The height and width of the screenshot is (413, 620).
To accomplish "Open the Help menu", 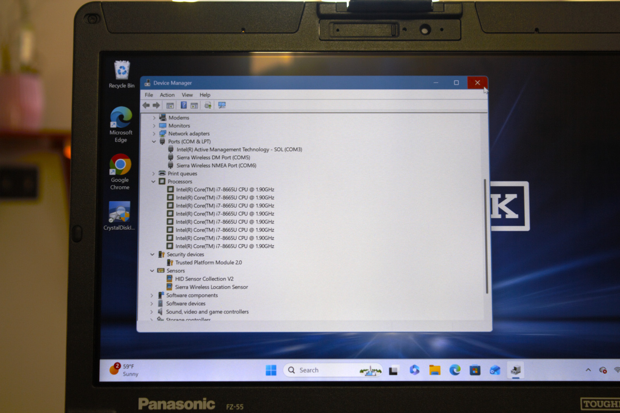I will (x=205, y=95).
